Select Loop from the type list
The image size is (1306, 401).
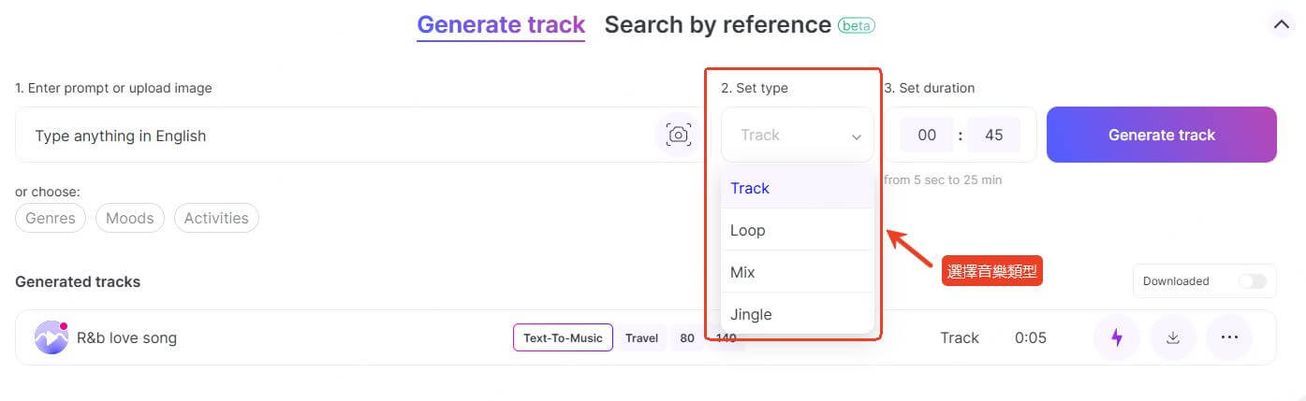[798, 230]
